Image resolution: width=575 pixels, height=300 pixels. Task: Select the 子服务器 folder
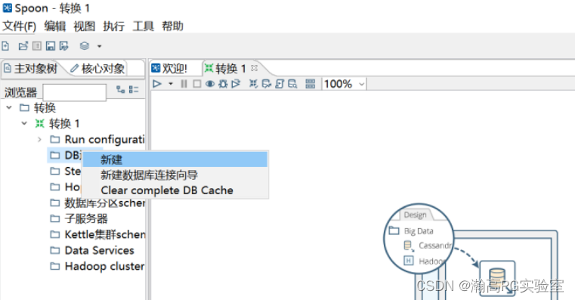click(86, 218)
